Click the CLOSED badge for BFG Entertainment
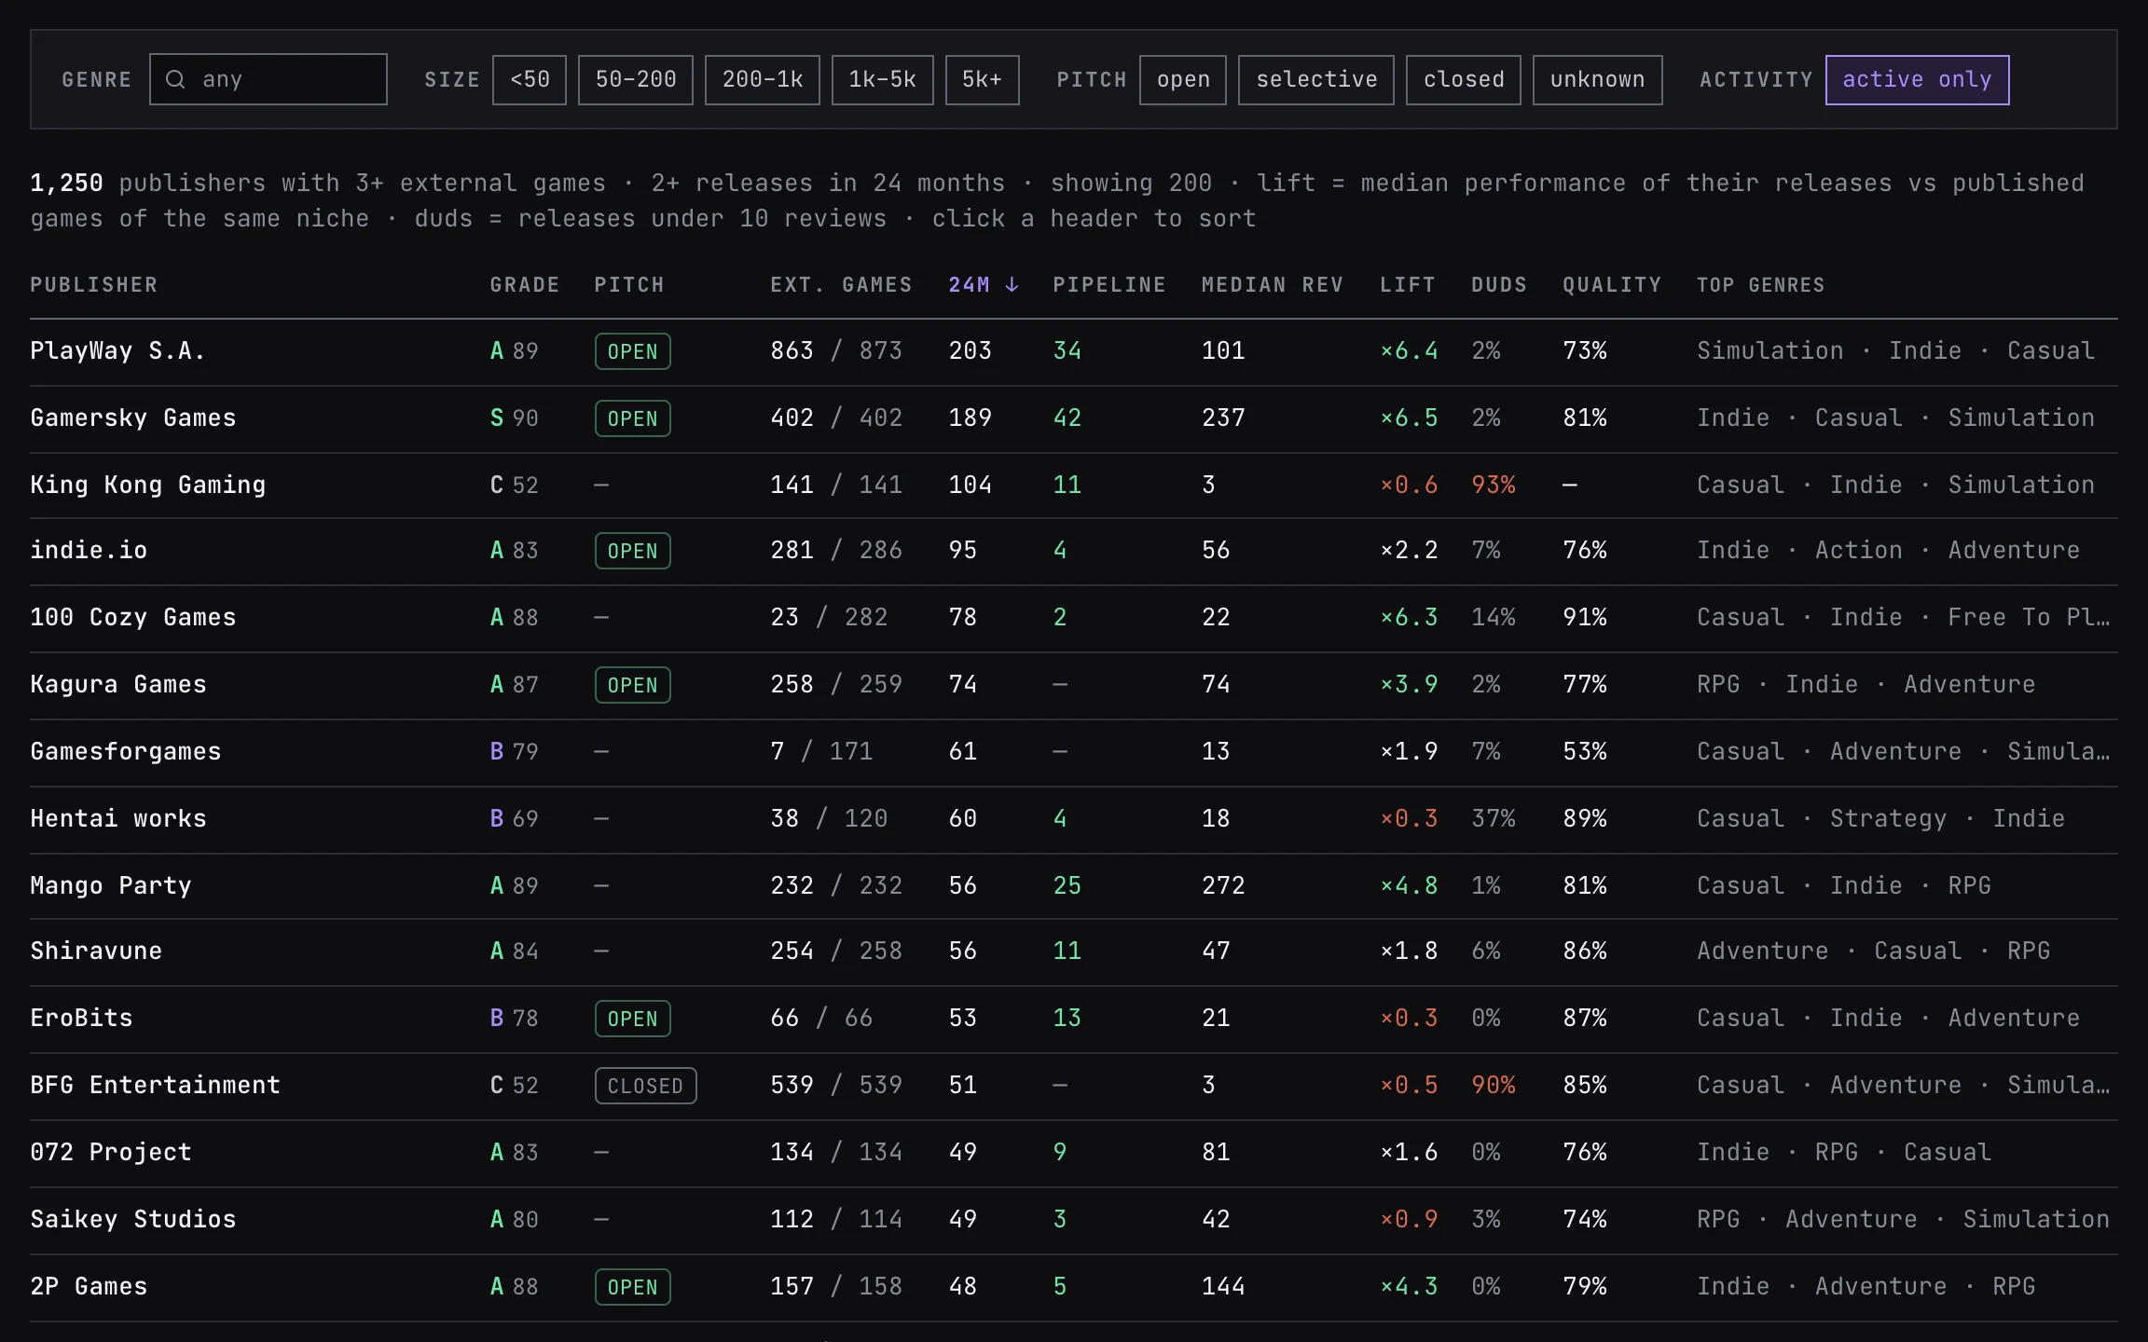The height and width of the screenshot is (1342, 2148). tap(646, 1086)
